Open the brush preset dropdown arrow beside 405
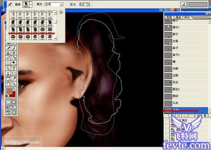Screen dimensions: 211x150 31,5
